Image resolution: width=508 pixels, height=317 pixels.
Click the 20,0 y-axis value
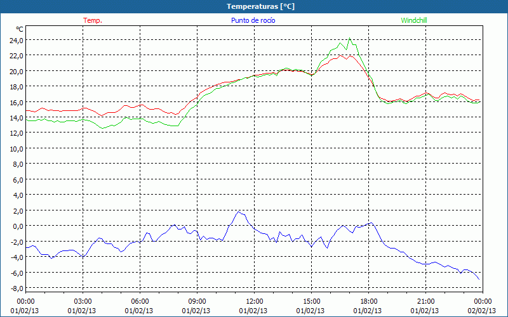point(17,71)
